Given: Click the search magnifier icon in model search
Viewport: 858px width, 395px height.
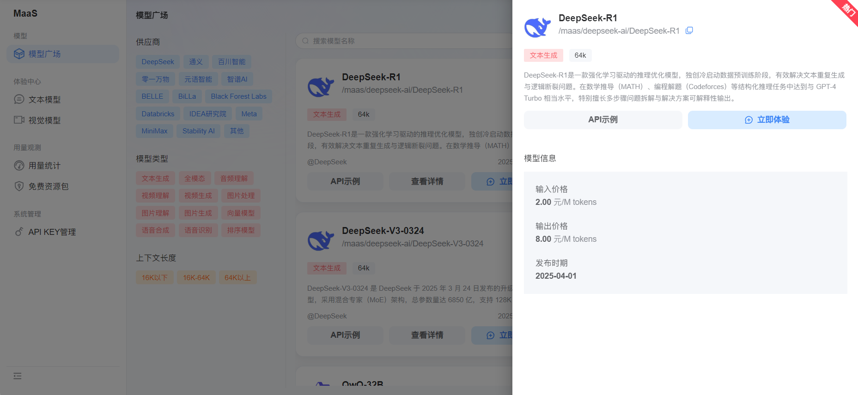Looking at the screenshot, I should pos(305,41).
